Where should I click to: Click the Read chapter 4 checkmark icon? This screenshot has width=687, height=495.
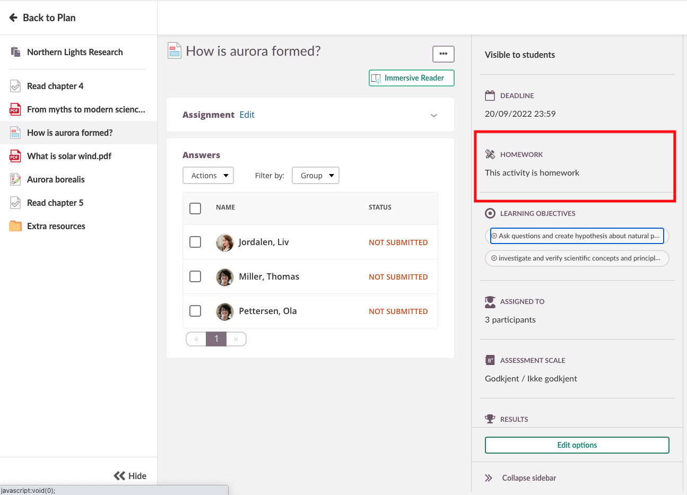[15, 86]
